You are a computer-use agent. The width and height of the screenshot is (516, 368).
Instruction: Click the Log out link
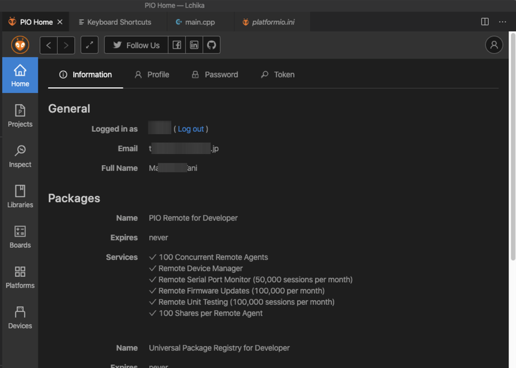190,129
